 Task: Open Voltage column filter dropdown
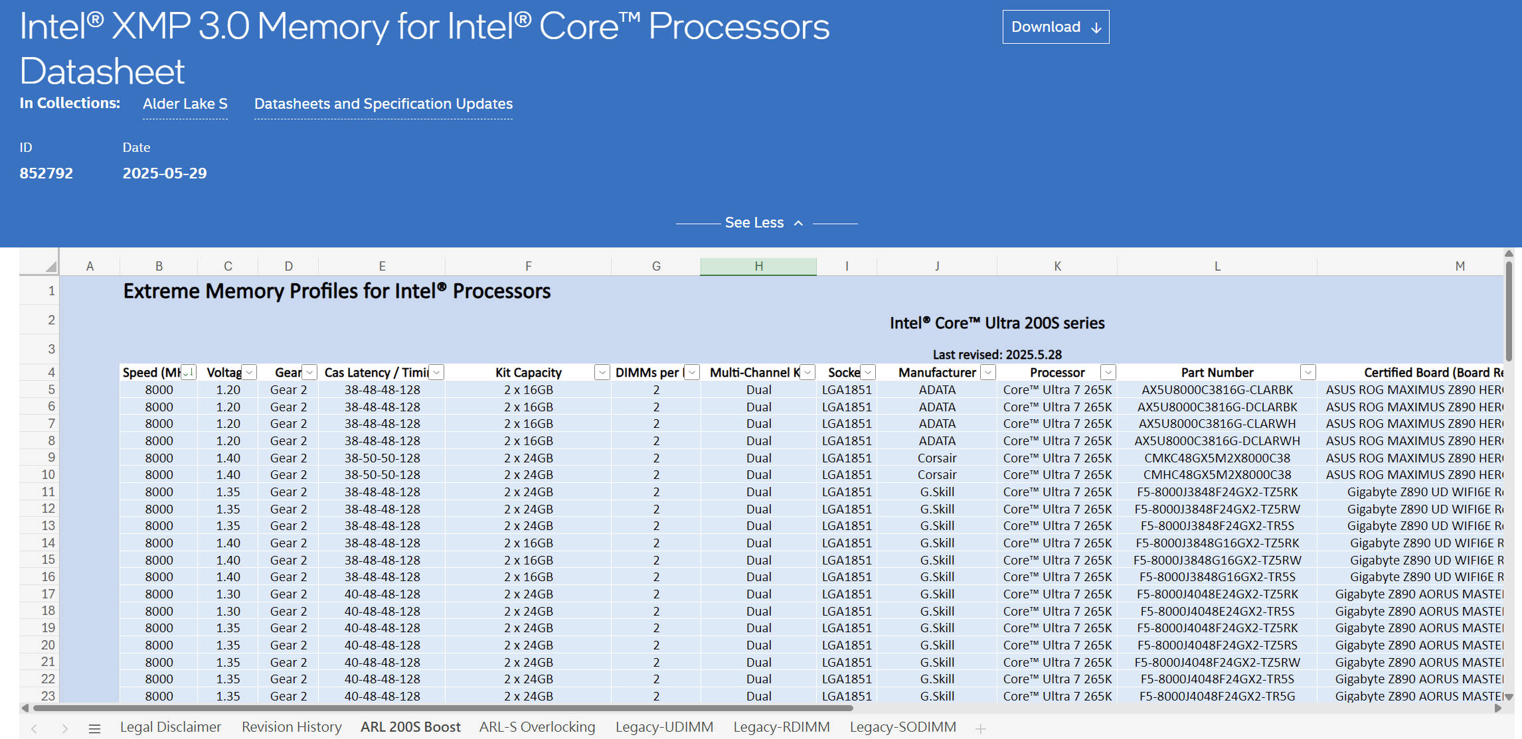[x=249, y=372]
